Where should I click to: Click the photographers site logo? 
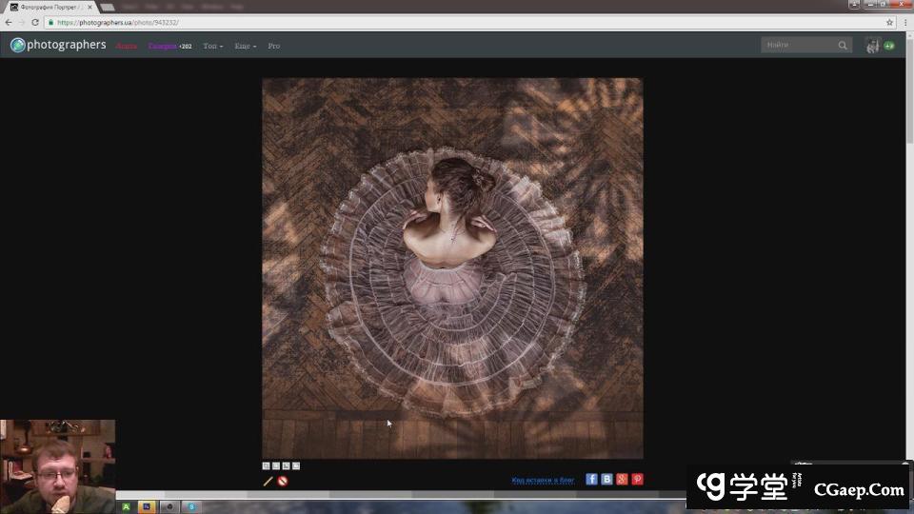[58, 45]
